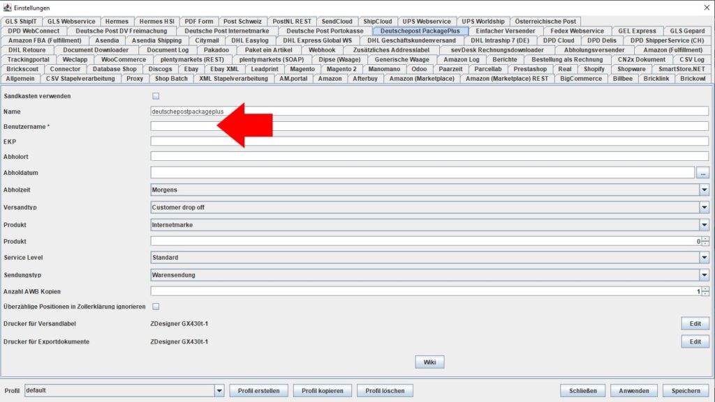This screenshot has height=402, width=715.
Task: Open the WooCommerce tab
Action: click(124, 60)
